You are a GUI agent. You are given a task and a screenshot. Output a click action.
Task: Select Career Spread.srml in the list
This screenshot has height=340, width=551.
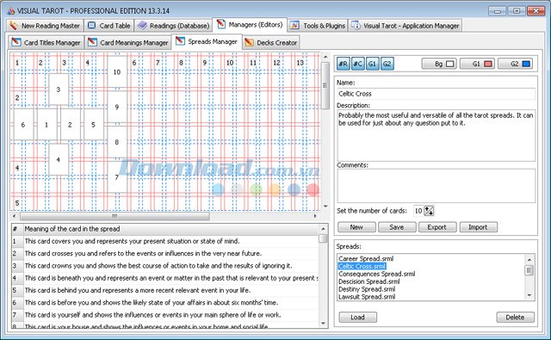[366, 258]
